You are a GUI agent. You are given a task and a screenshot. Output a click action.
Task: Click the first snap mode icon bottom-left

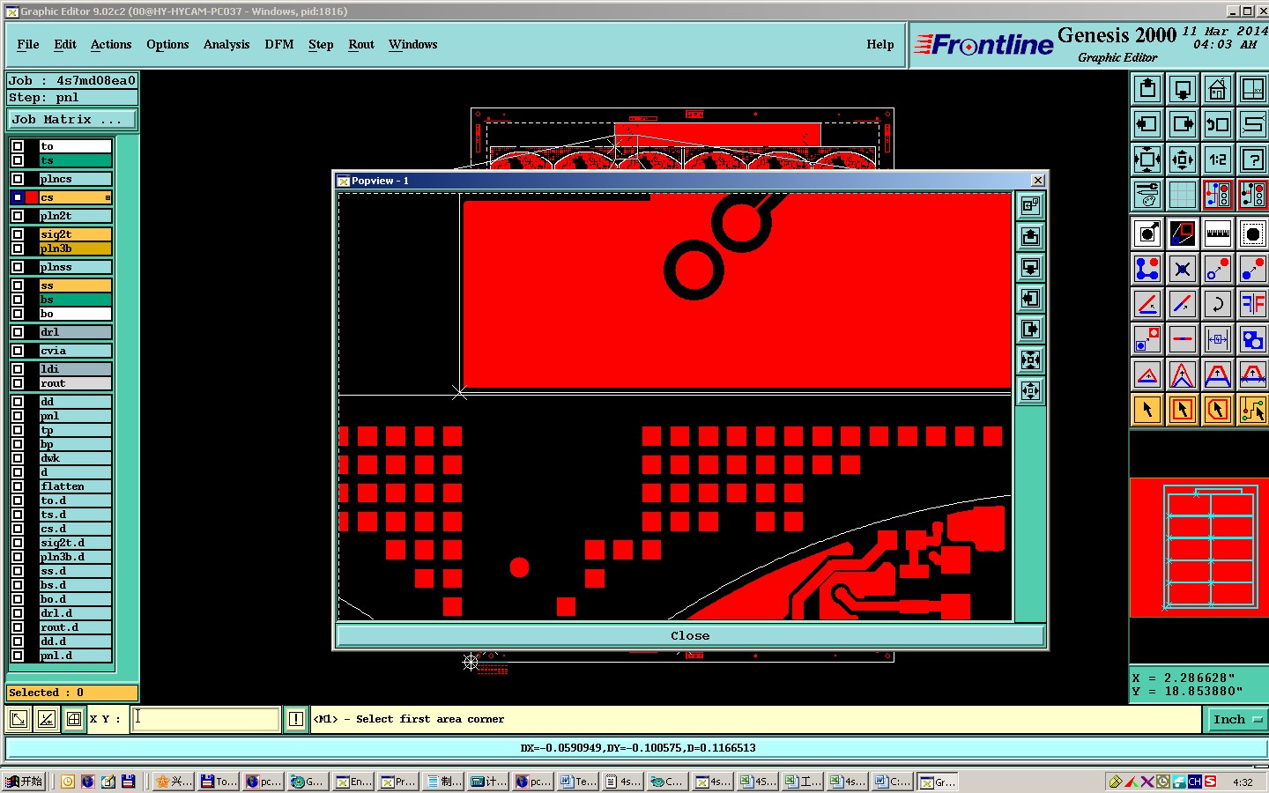tap(18, 719)
